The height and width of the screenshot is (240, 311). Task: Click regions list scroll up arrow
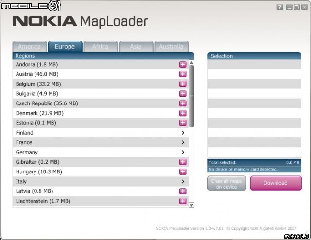[x=191, y=63]
